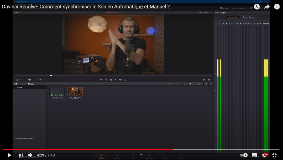Image resolution: width=283 pixels, height=160 pixels.
Task: Open the media pool sort icon
Action: coord(185,84)
